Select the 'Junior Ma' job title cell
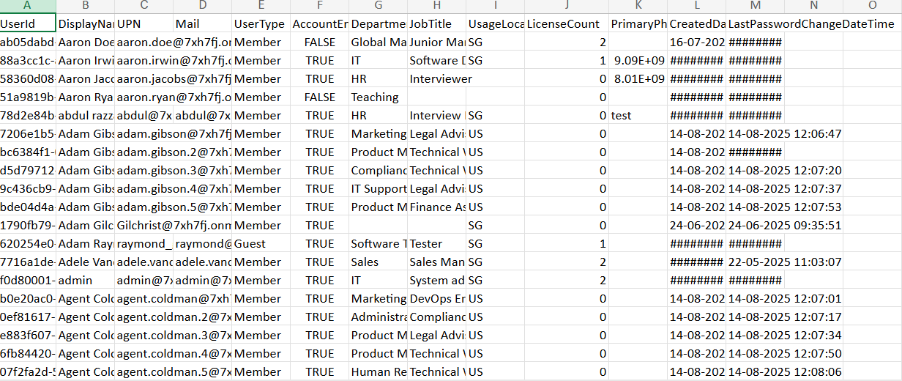Image resolution: width=902 pixels, height=381 pixels. click(436, 42)
